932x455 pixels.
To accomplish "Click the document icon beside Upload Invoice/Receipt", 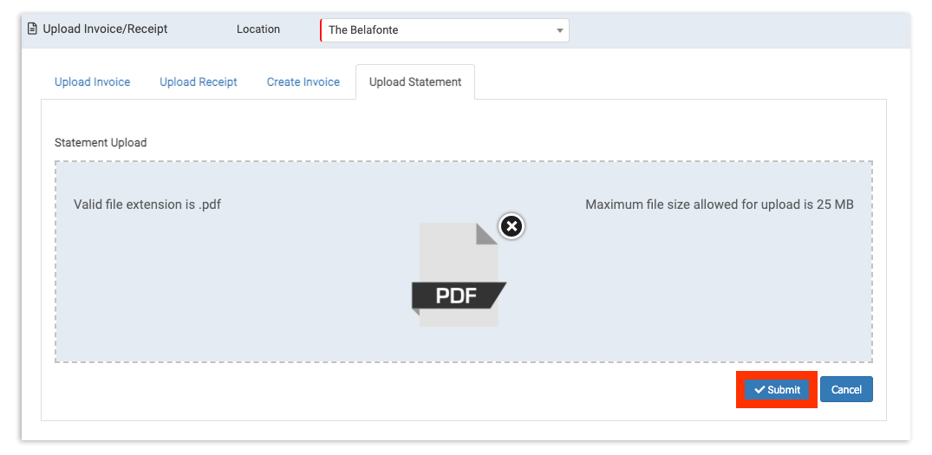I will click(33, 29).
